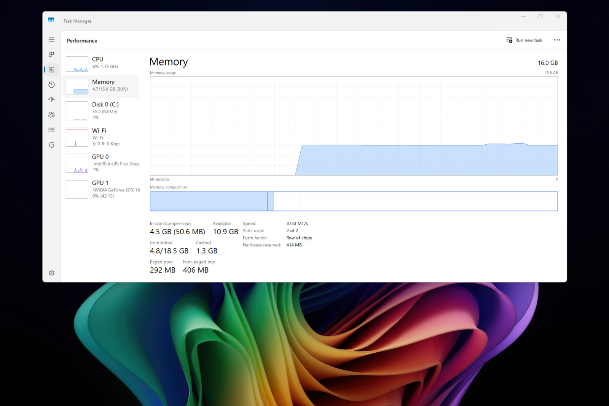Click the Form factor value Row of chips

point(299,238)
